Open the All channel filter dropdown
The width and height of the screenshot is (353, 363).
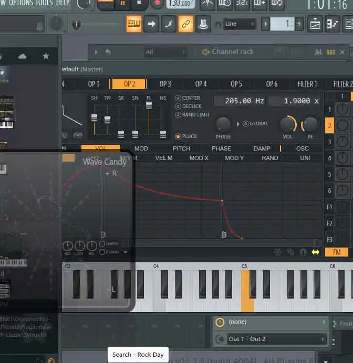[165, 52]
